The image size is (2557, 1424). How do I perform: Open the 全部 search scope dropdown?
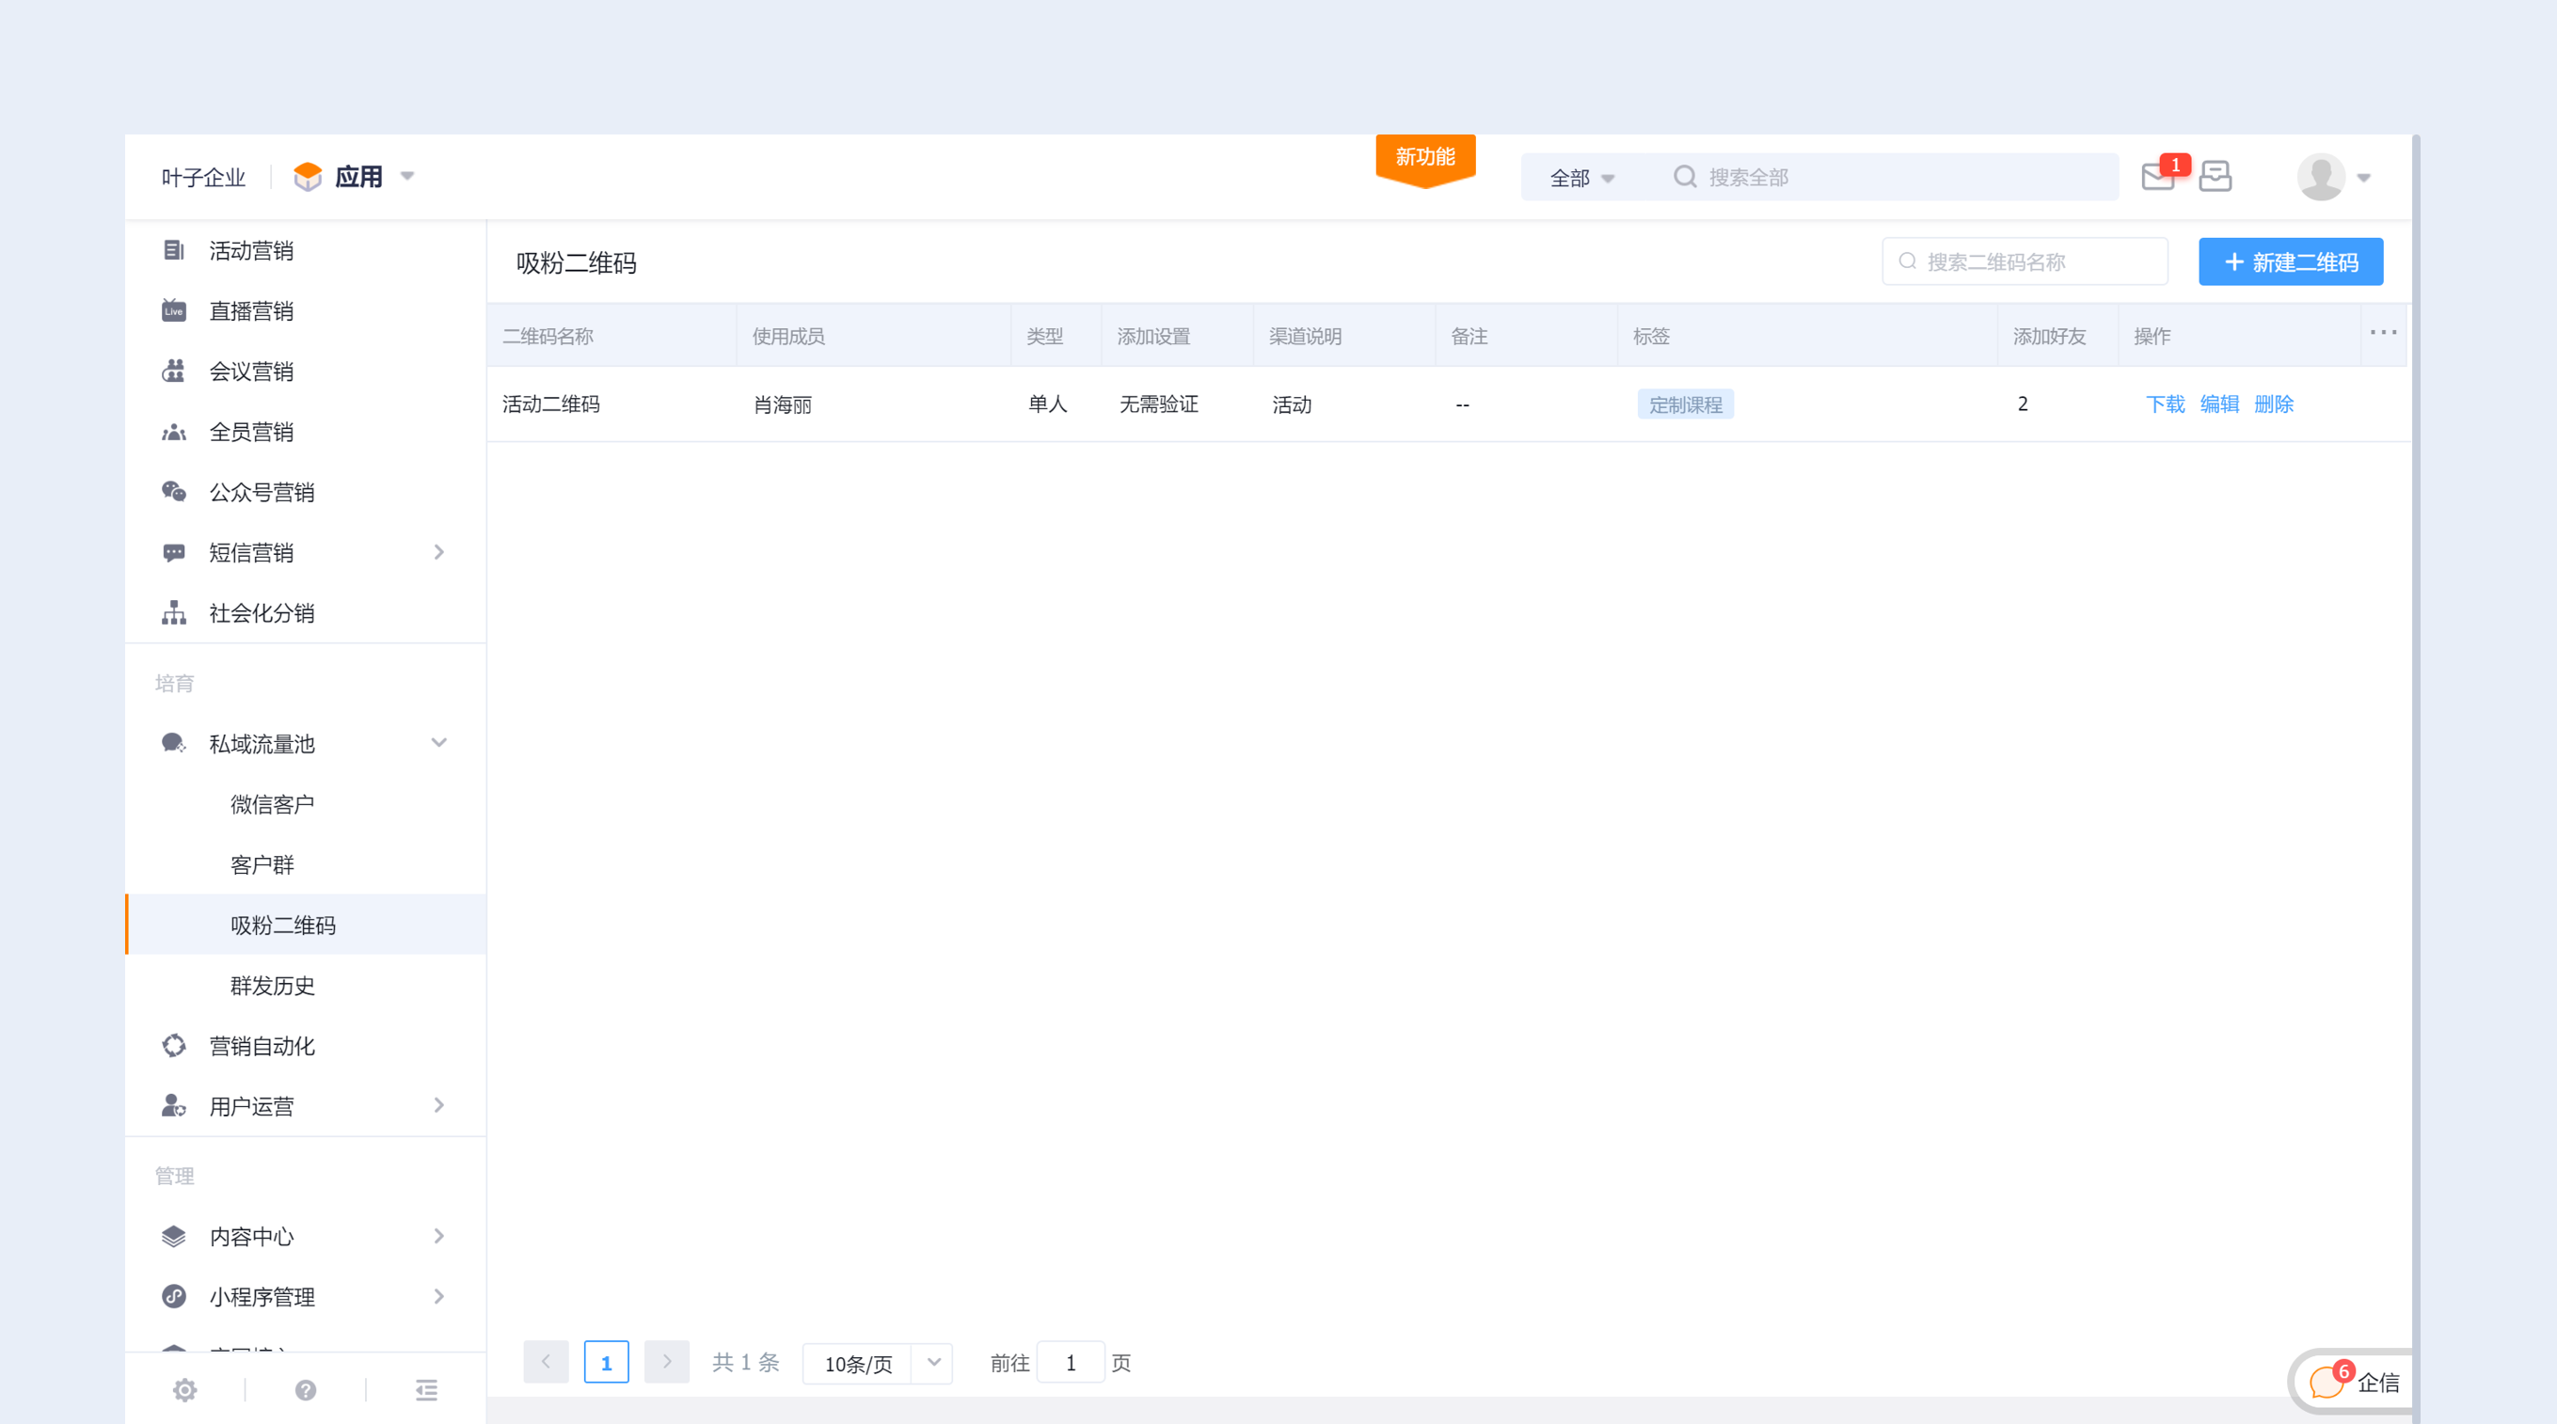click(x=1582, y=178)
